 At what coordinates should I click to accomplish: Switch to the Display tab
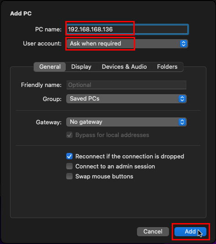(81, 67)
